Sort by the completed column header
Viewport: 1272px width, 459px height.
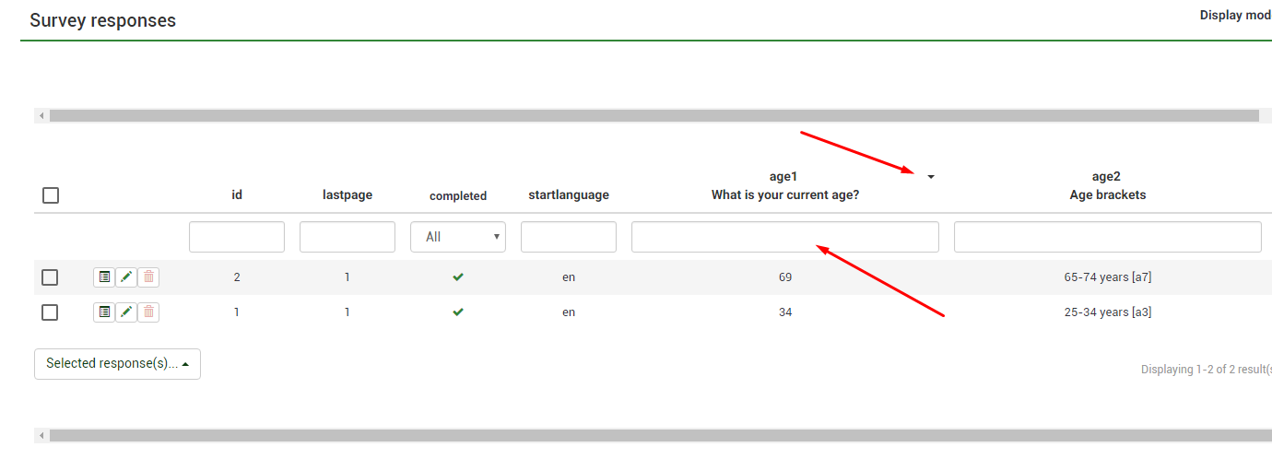pos(458,195)
